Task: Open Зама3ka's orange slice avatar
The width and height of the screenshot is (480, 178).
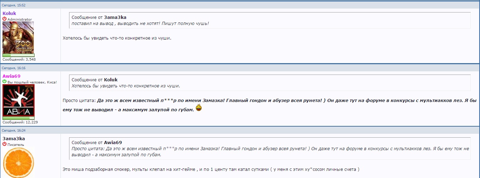Action: (x=18, y=162)
